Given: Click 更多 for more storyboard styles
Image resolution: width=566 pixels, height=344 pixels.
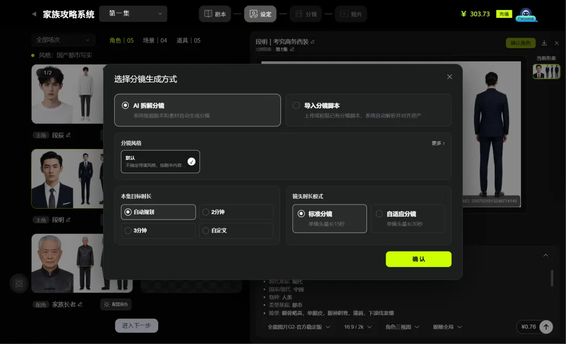Looking at the screenshot, I should 438,143.
